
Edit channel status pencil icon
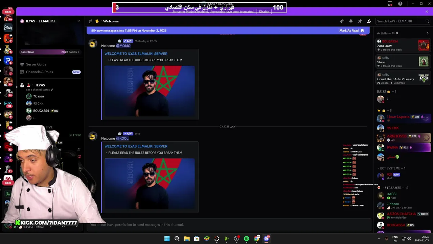tap(52, 90)
